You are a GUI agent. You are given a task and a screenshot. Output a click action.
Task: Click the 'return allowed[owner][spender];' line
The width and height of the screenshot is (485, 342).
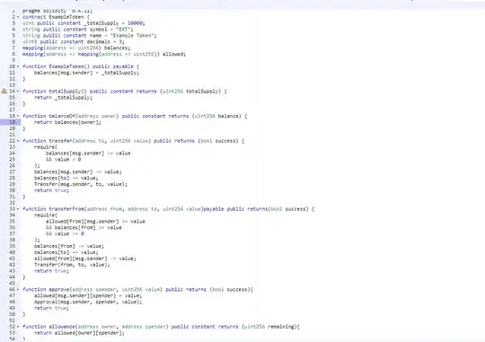pos(79,333)
